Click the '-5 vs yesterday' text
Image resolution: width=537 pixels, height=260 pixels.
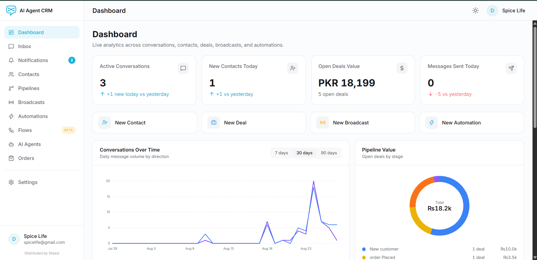coord(453,94)
